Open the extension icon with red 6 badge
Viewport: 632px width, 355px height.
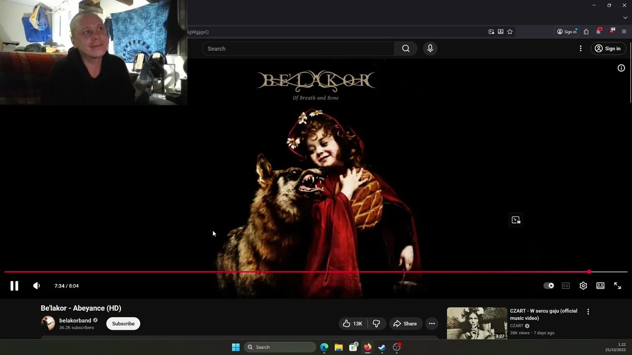(x=599, y=31)
